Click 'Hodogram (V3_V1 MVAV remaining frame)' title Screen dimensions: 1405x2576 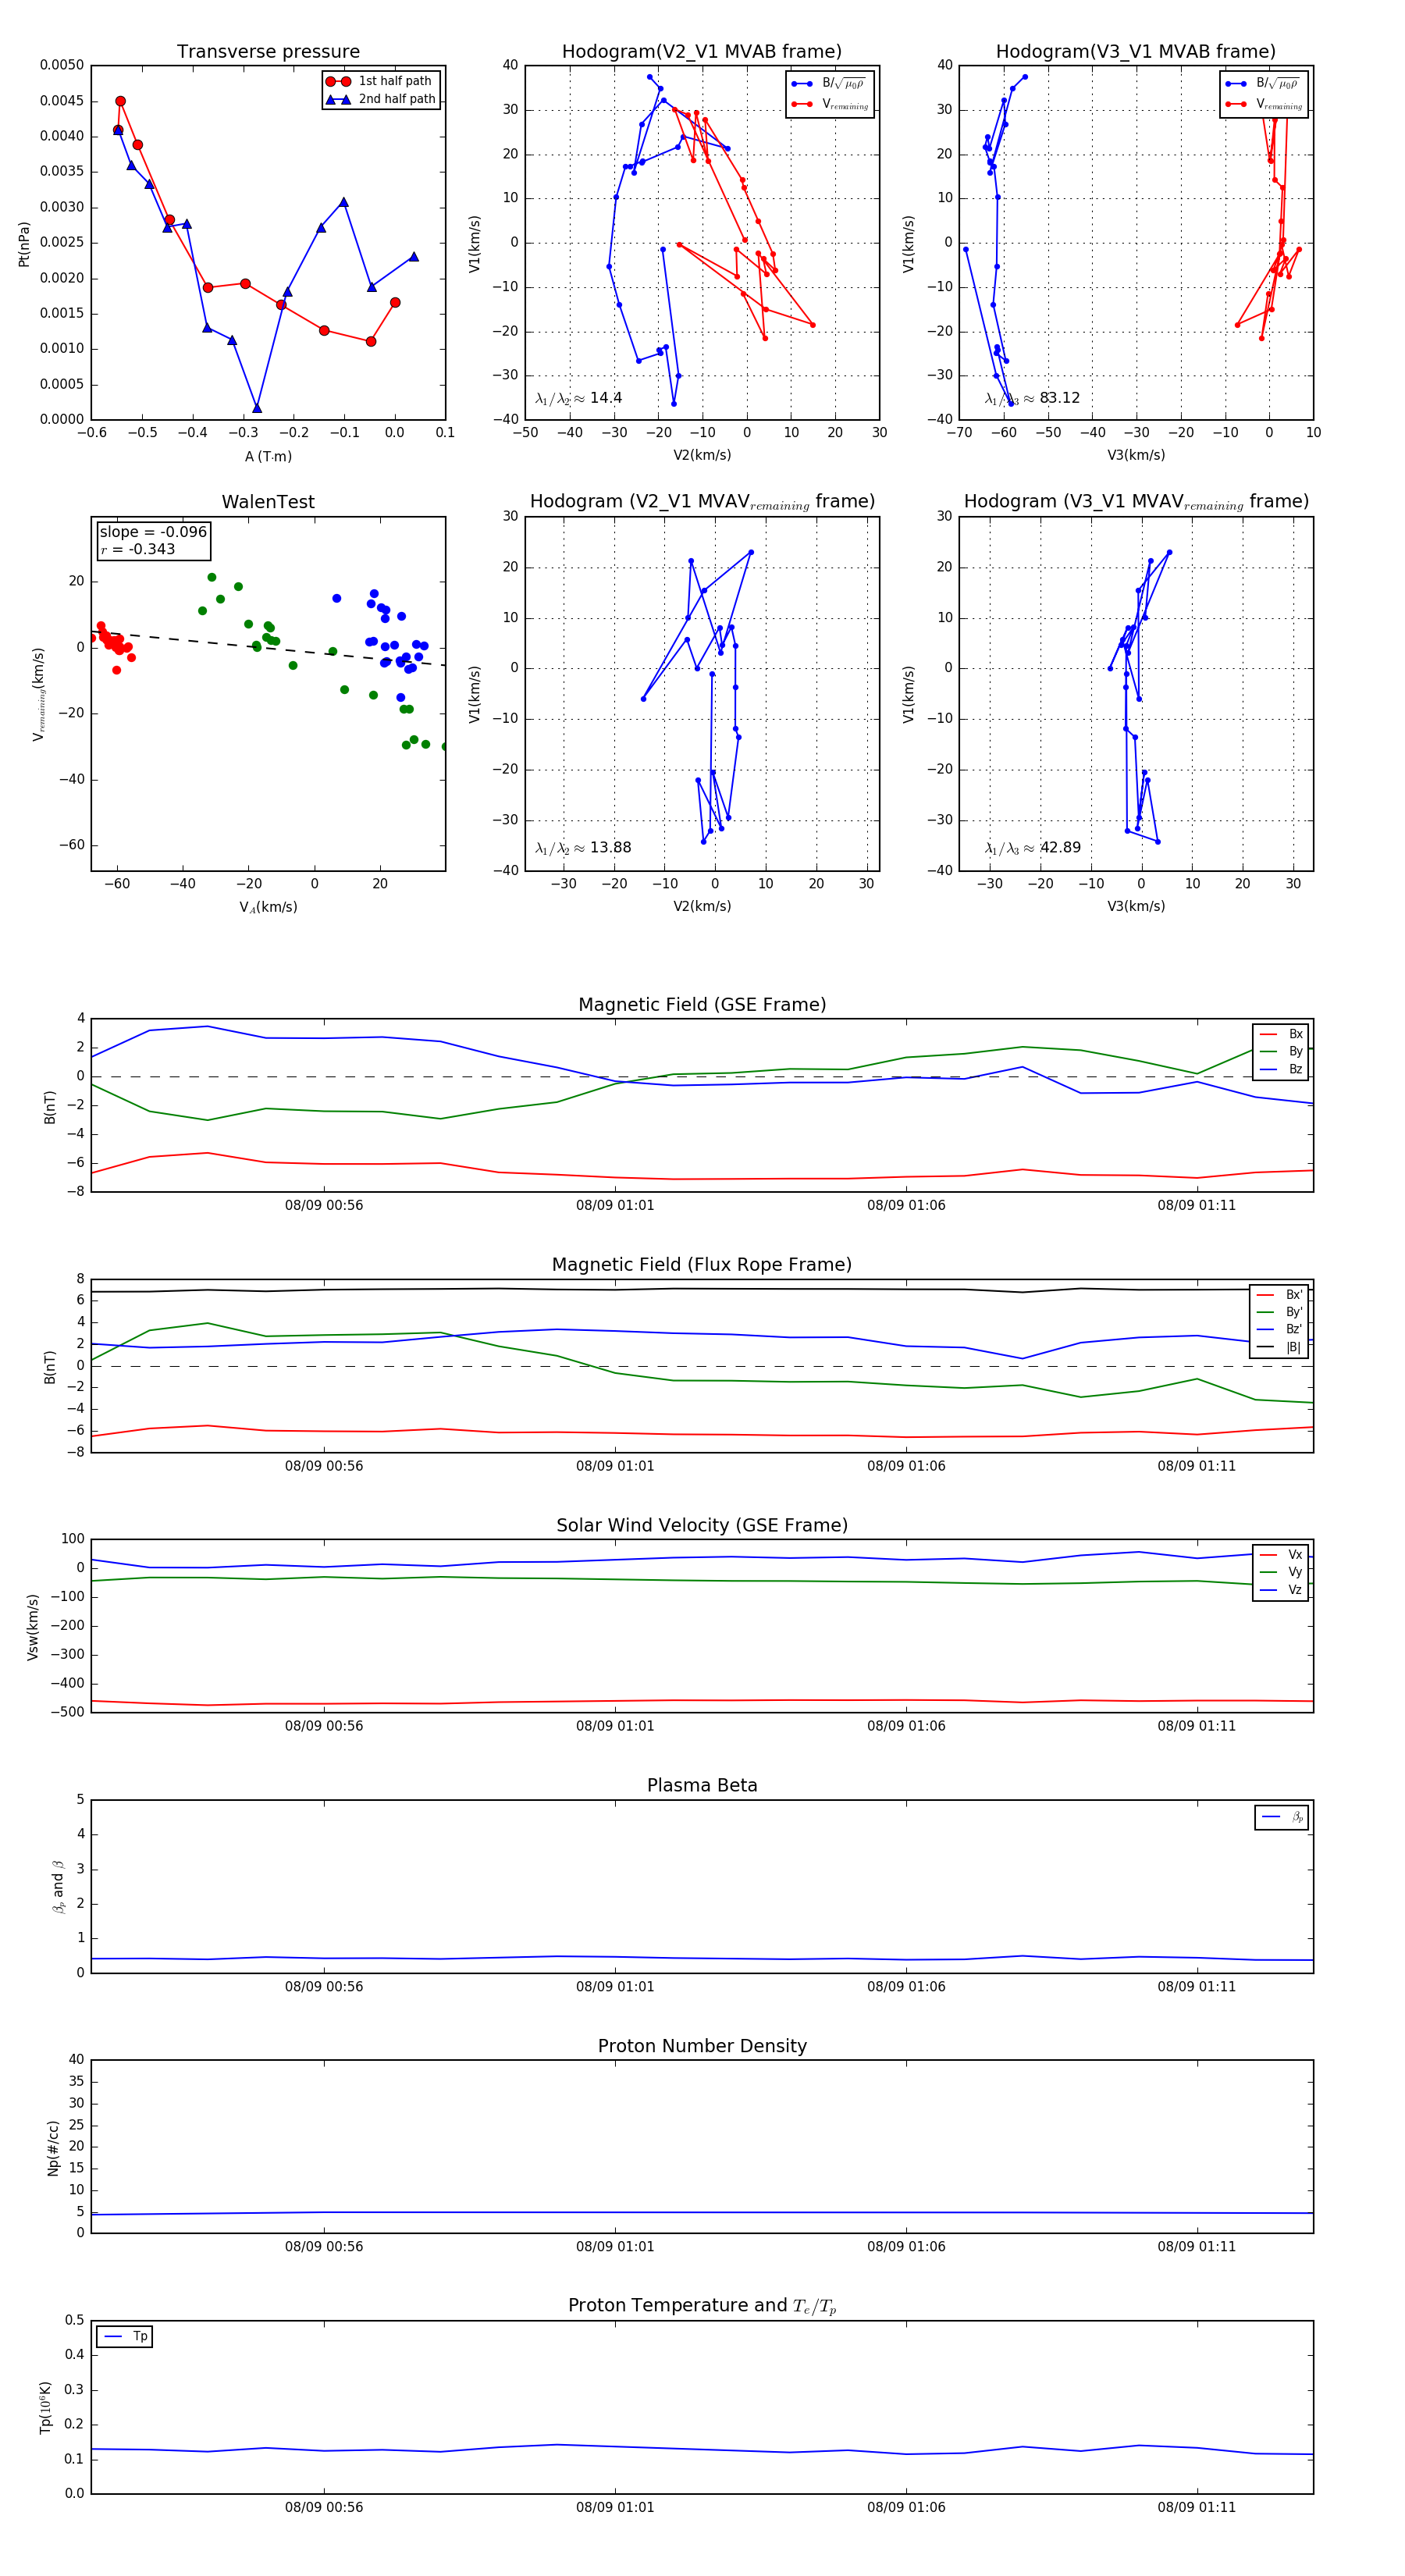click(1136, 502)
